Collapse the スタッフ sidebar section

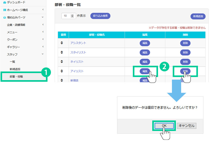coord(43,54)
